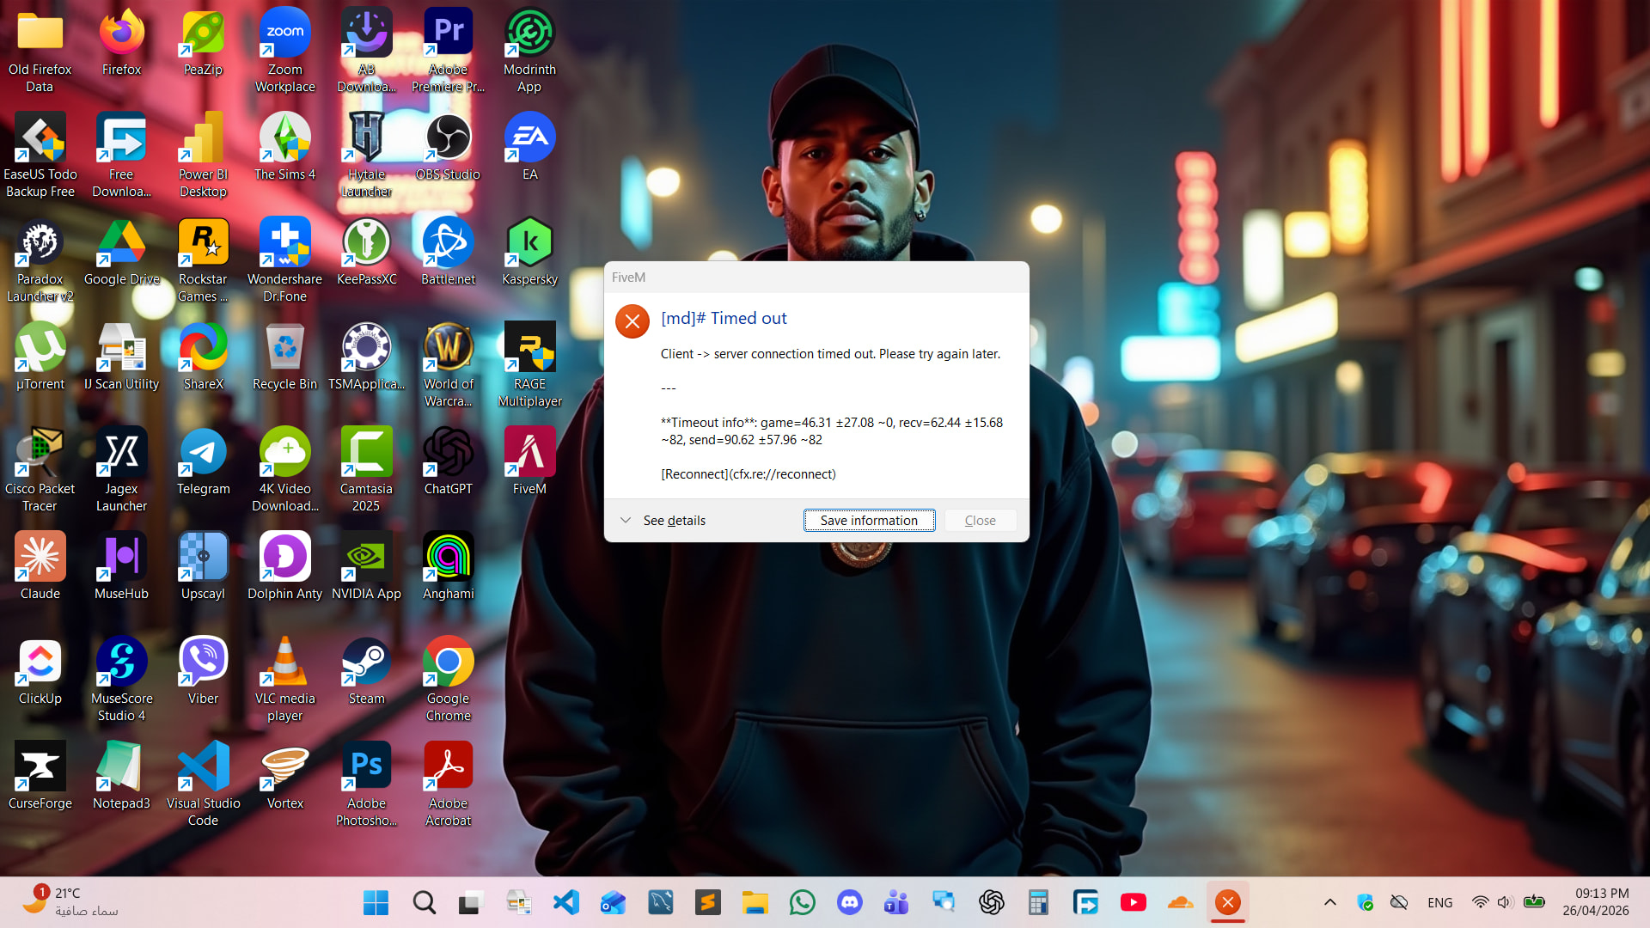Viewport: 1650px width, 928px height.
Task: Click the Close button in FiveM dialog
Action: [980, 521]
